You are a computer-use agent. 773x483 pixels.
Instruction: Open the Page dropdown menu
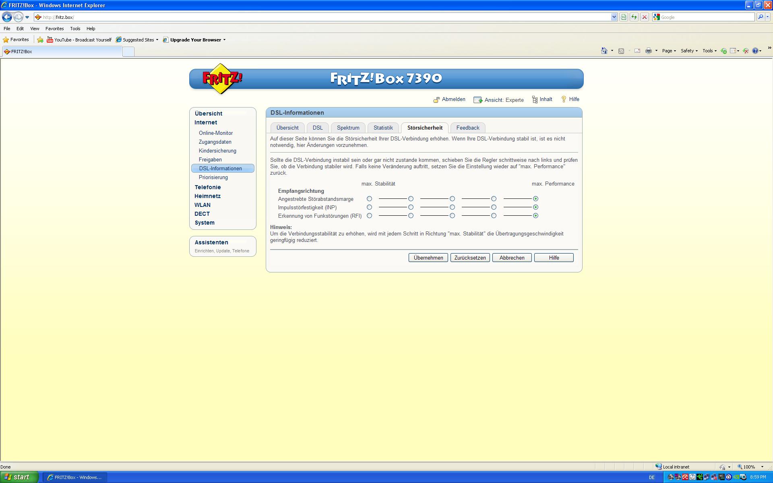click(x=669, y=51)
